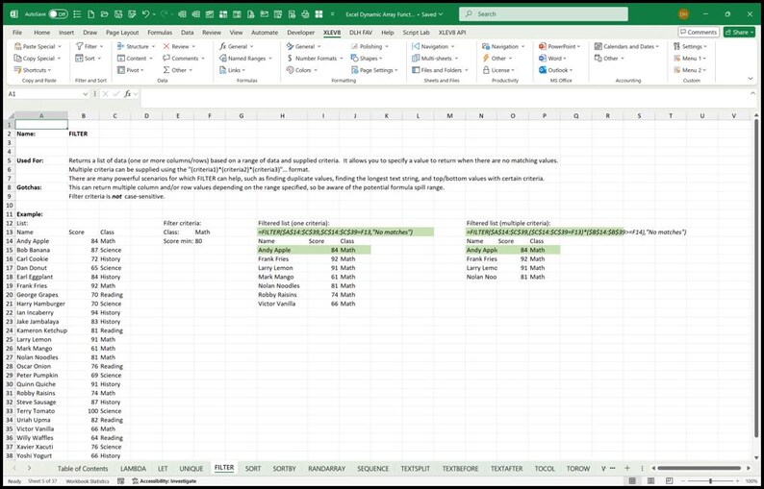Viewport: 764px width, 489px height.
Task: Click the Filter funnel icon
Action: tap(80, 47)
